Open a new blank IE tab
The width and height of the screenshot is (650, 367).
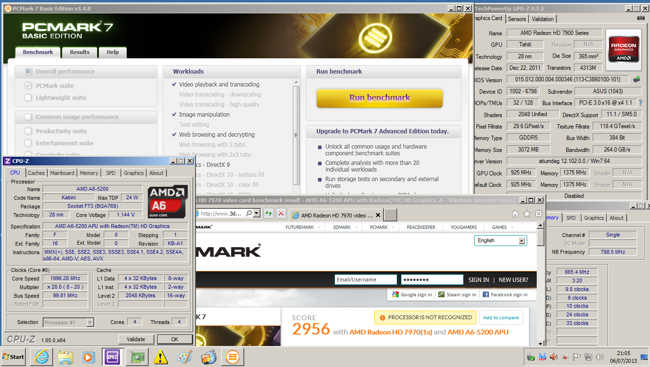point(390,215)
